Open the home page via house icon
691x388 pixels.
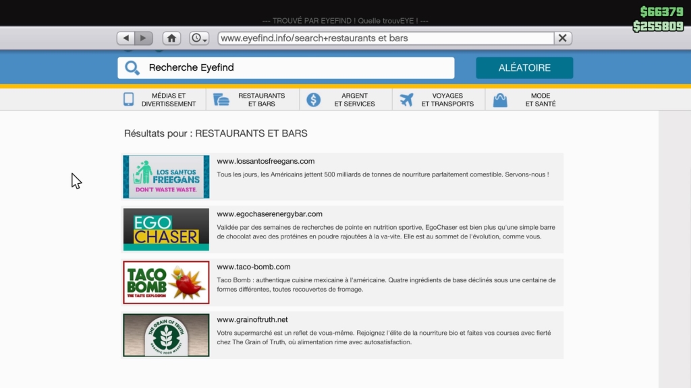click(x=172, y=38)
